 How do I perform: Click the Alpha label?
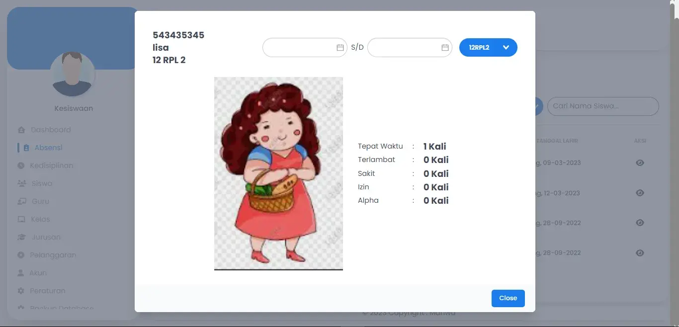[368, 200]
